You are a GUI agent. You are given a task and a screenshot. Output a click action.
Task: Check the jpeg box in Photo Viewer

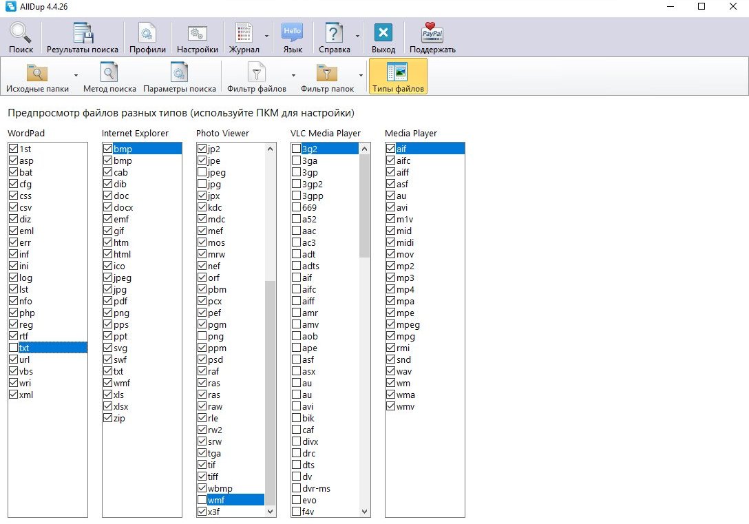202,172
